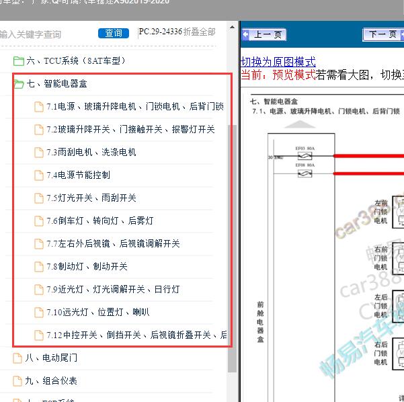Collapse the open 七、智能电器盒 folder icon
This screenshot has width=404, height=402.
coord(19,84)
